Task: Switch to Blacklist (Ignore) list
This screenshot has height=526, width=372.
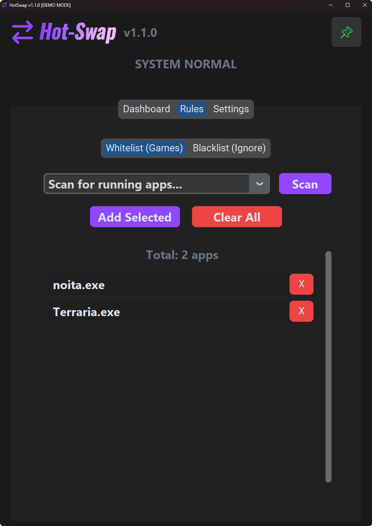Action: (x=229, y=148)
